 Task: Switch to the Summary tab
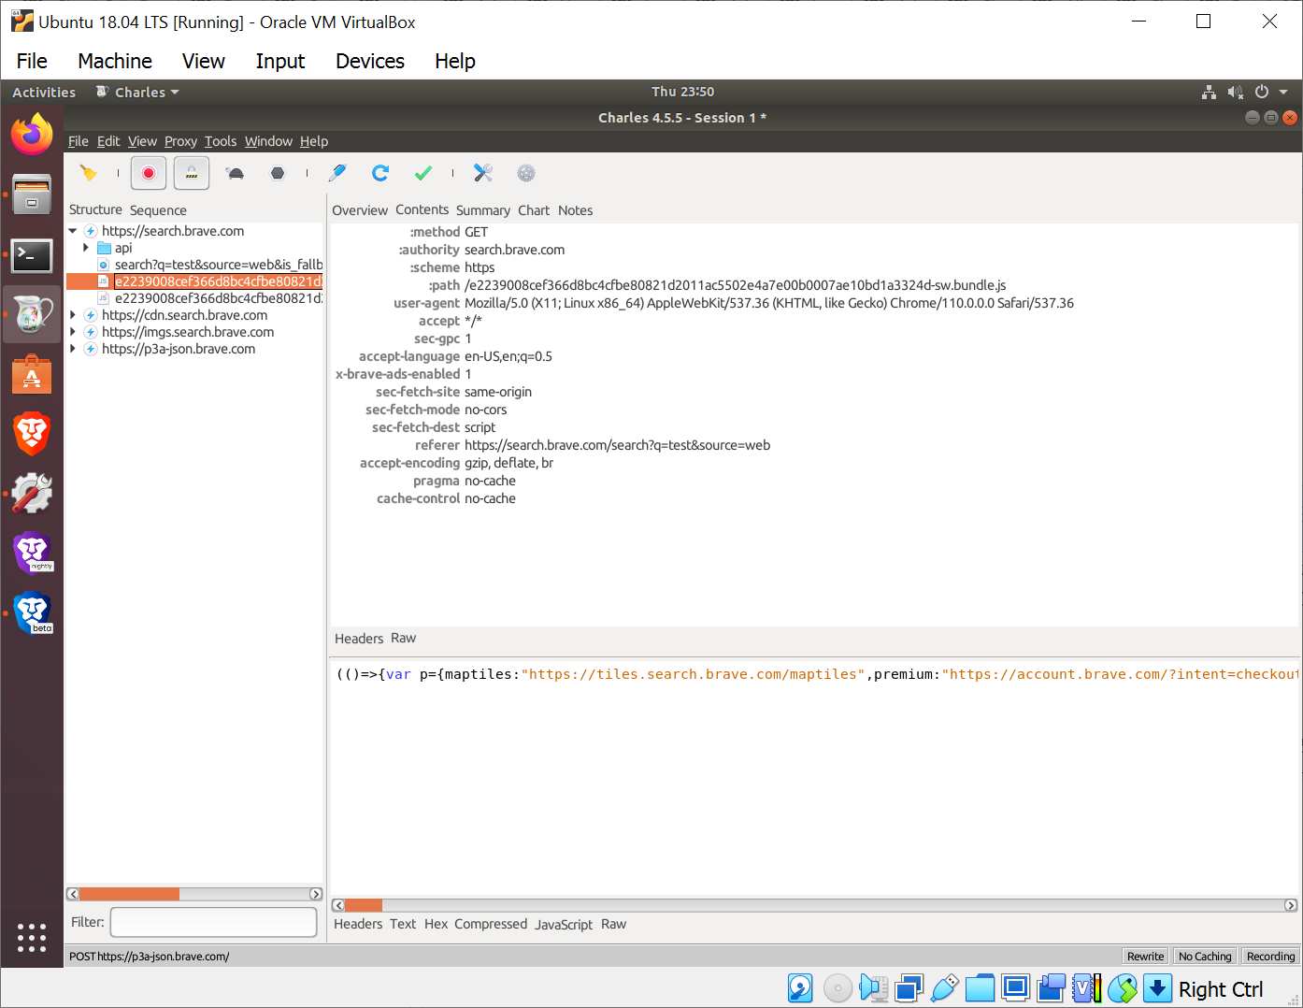482,209
